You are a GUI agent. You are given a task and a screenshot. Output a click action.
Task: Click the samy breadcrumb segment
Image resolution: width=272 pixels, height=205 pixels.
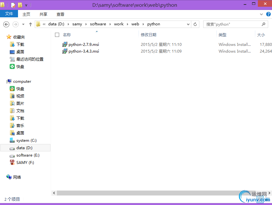click(77, 24)
